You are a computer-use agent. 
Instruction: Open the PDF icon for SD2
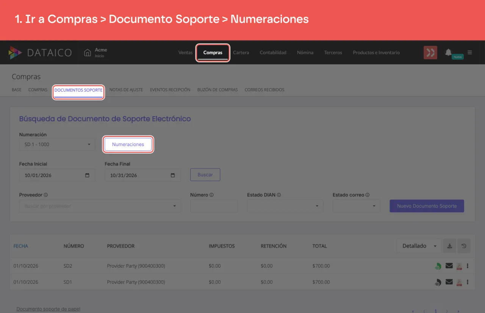[459, 266]
